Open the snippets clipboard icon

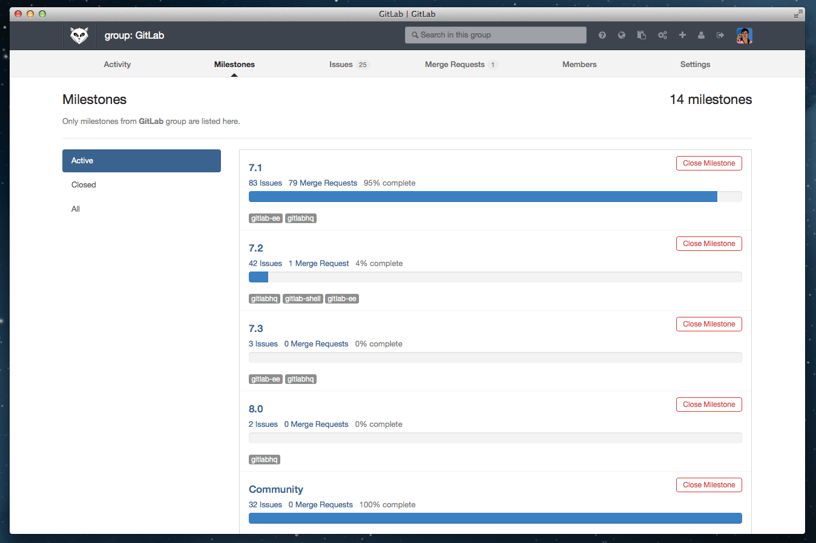642,35
